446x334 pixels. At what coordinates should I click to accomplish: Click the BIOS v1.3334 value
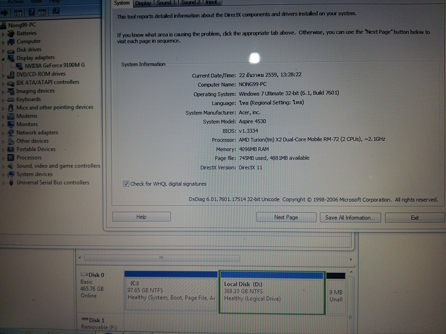point(248,131)
